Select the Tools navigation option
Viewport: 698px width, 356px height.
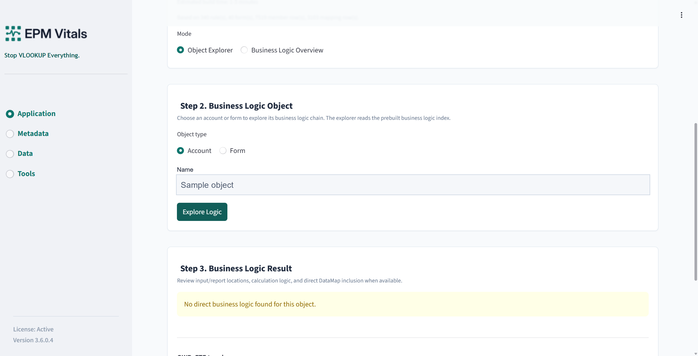(x=21, y=174)
